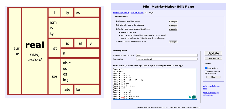This screenshot has height=110, width=231.
Task: Click the 'ism' suffix in matrix
Action: (x=53, y=23)
